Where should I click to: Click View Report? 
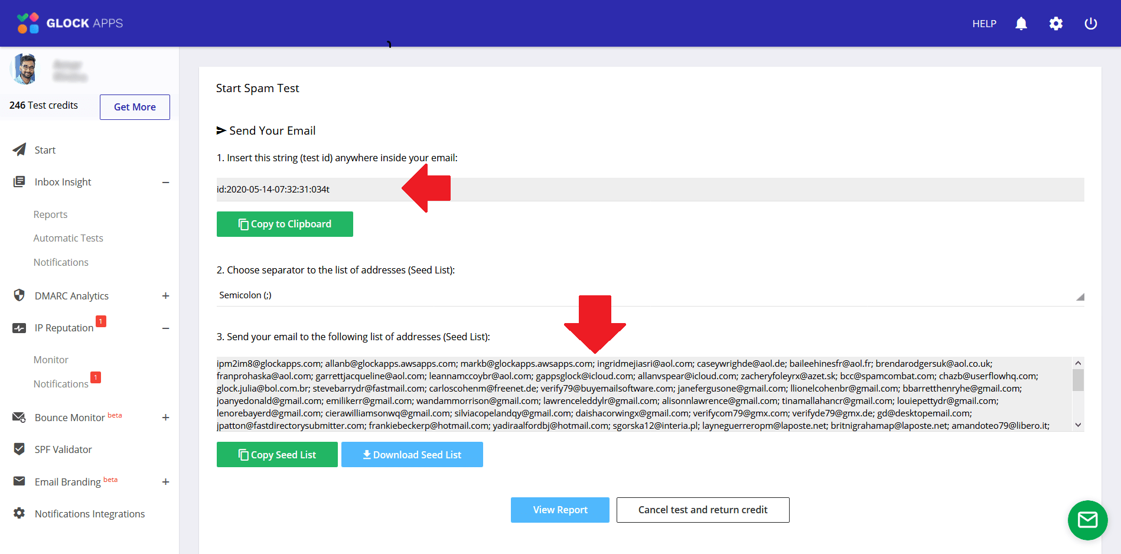click(559, 510)
